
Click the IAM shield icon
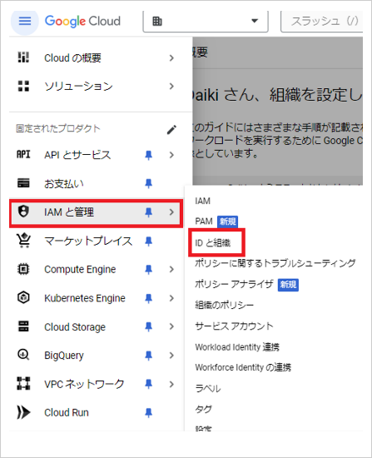point(23,212)
